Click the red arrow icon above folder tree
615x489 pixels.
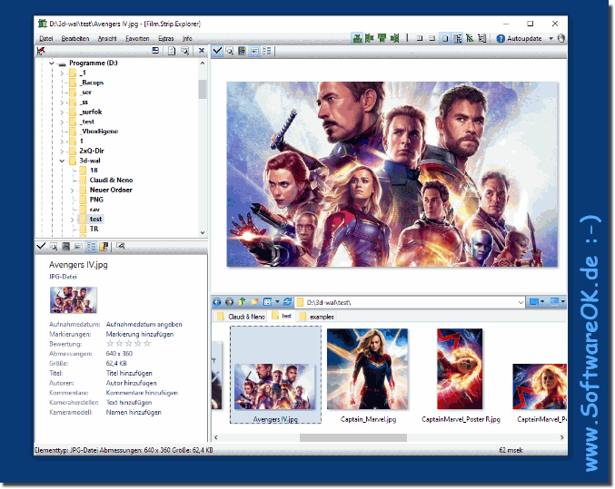click(x=41, y=51)
